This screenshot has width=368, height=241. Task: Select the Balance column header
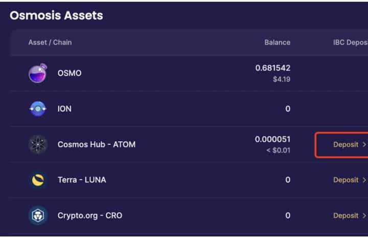[278, 42]
